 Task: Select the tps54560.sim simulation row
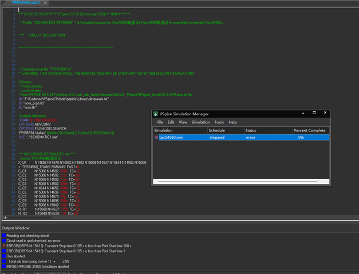pyautogui.click(x=241, y=137)
